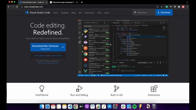Click the VS Code editor hero screenshot

point(123,48)
